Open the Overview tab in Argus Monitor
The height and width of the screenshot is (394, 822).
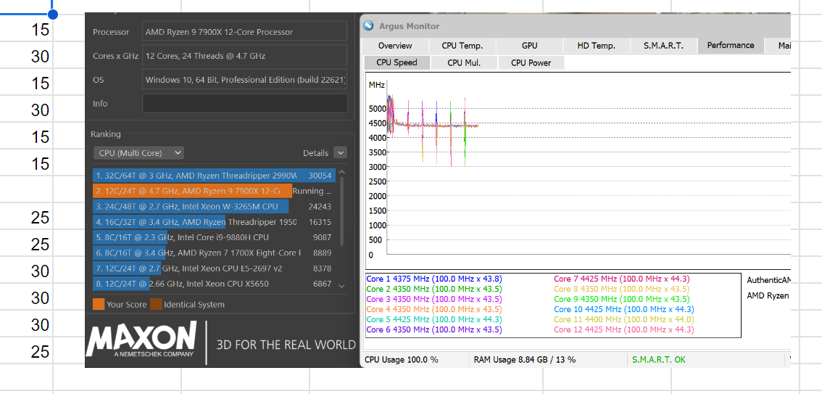point(395,46)
